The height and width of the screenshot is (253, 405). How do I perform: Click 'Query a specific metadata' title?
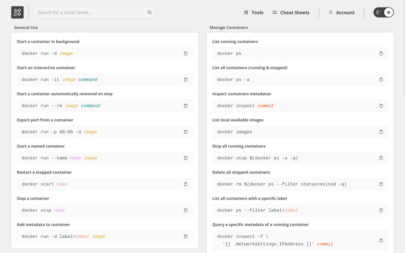tap(260, 224)
